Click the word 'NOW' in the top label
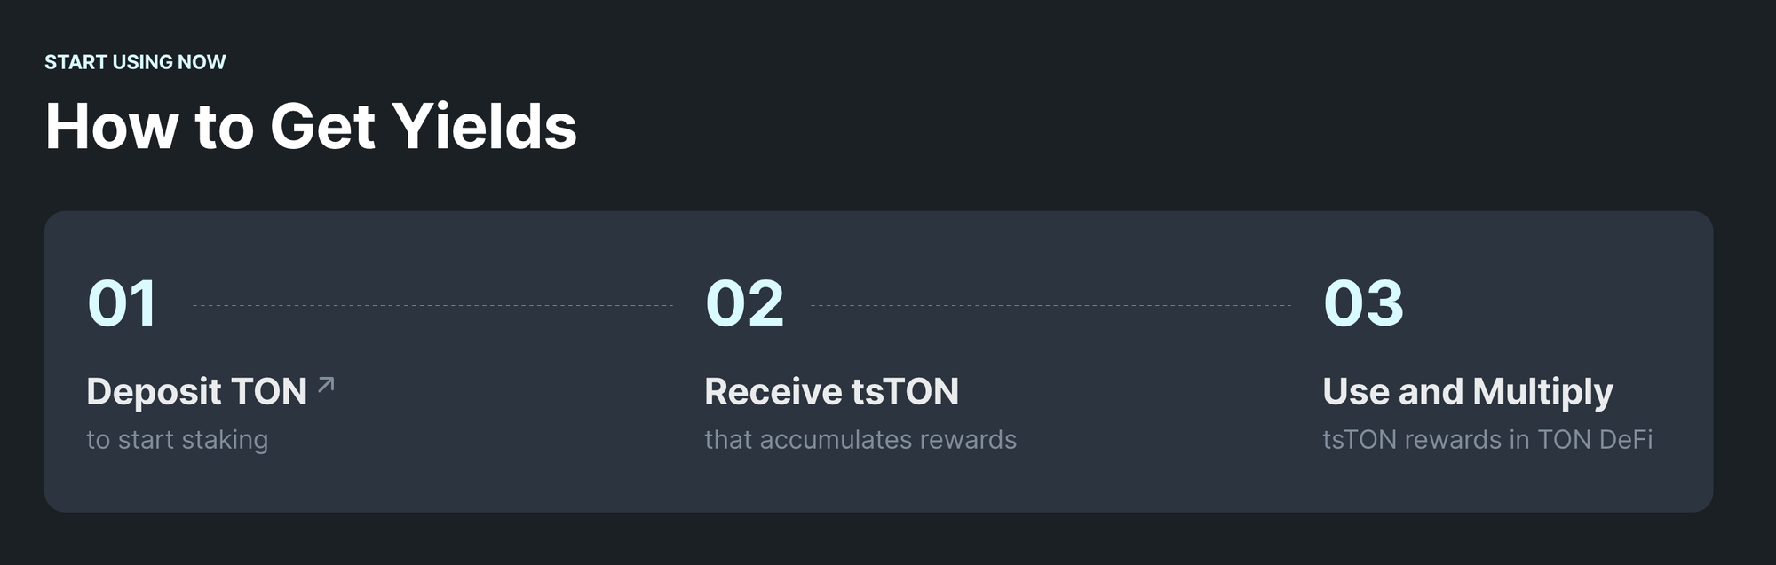1776x565 pixels. coord(202,62)
